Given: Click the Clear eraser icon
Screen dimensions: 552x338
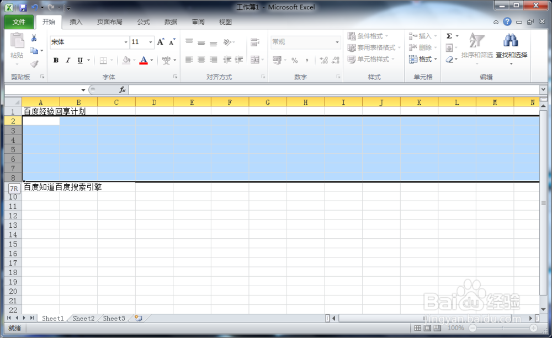Looking at the screenshot, I should click(x=449, y=60).
